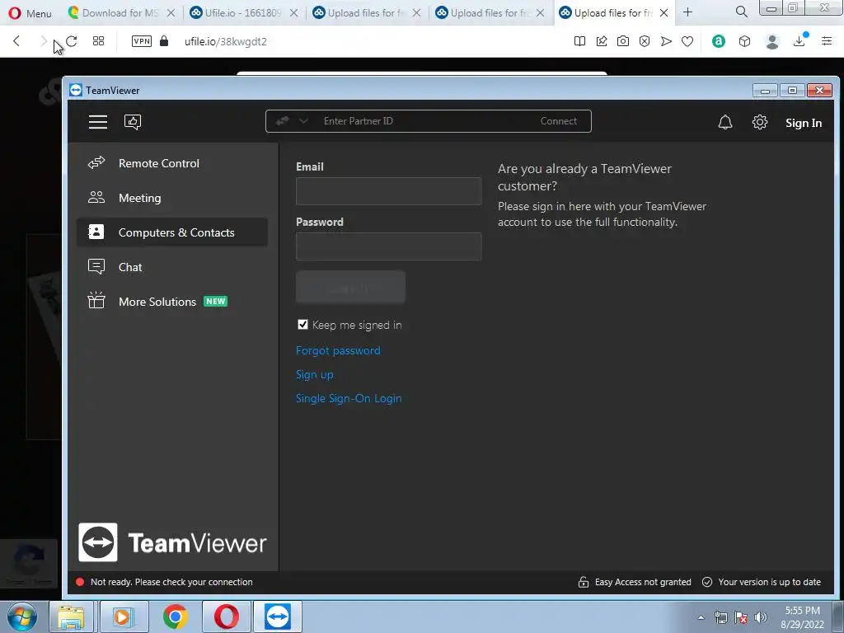Select Computers & Contacts in sidebar
The height and width of the screenshot is (633, 844).
[x=172, y=232]
